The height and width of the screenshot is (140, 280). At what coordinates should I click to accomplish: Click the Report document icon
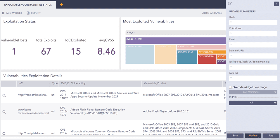tap(28, 13)
